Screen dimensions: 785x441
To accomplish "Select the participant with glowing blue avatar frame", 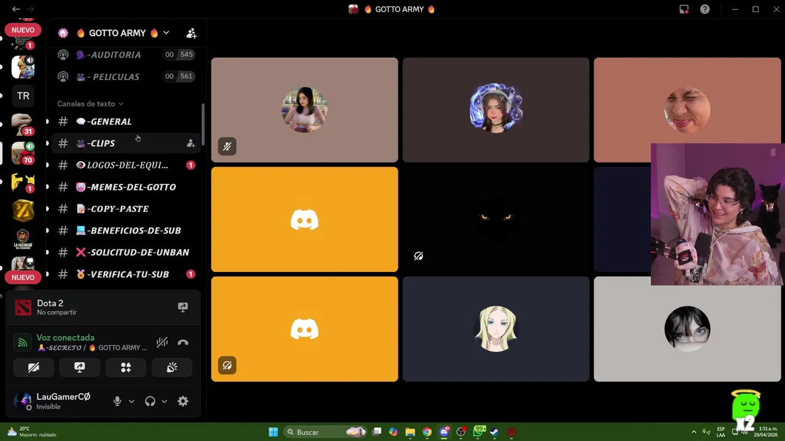I will pyautogui.click(x=496, y=110).
